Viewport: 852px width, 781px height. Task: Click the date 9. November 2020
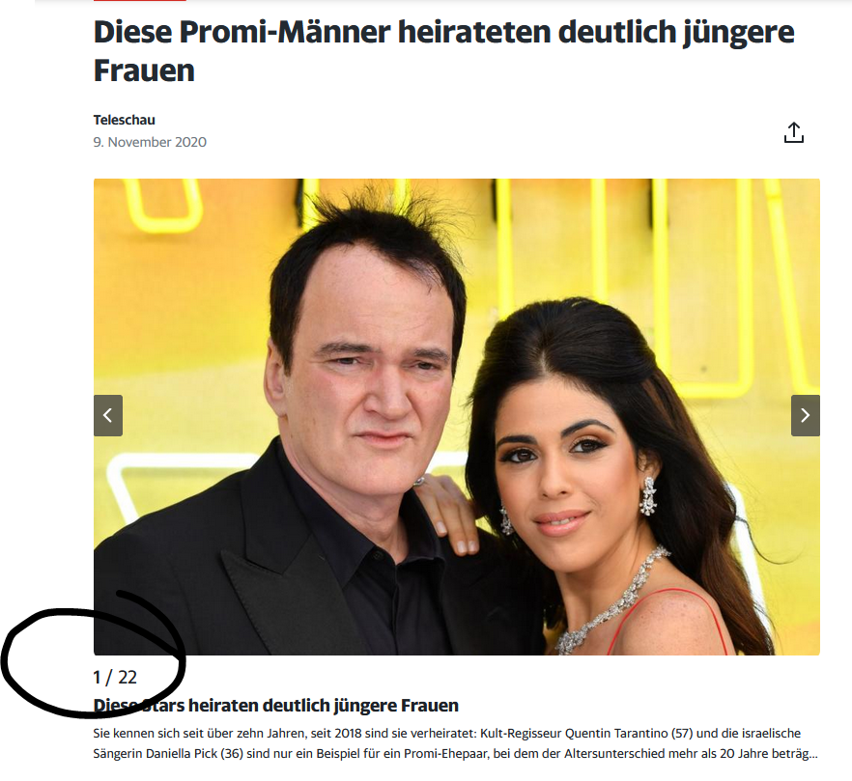click(150, 142)
